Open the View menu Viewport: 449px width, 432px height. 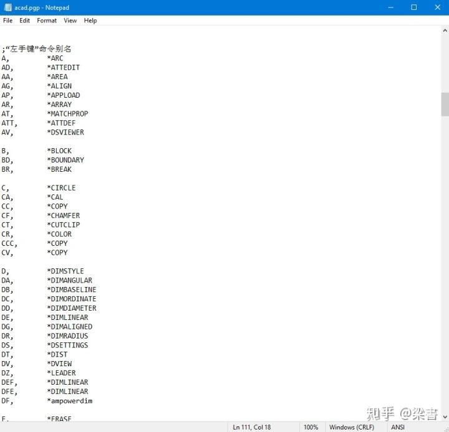click(70, 21)
